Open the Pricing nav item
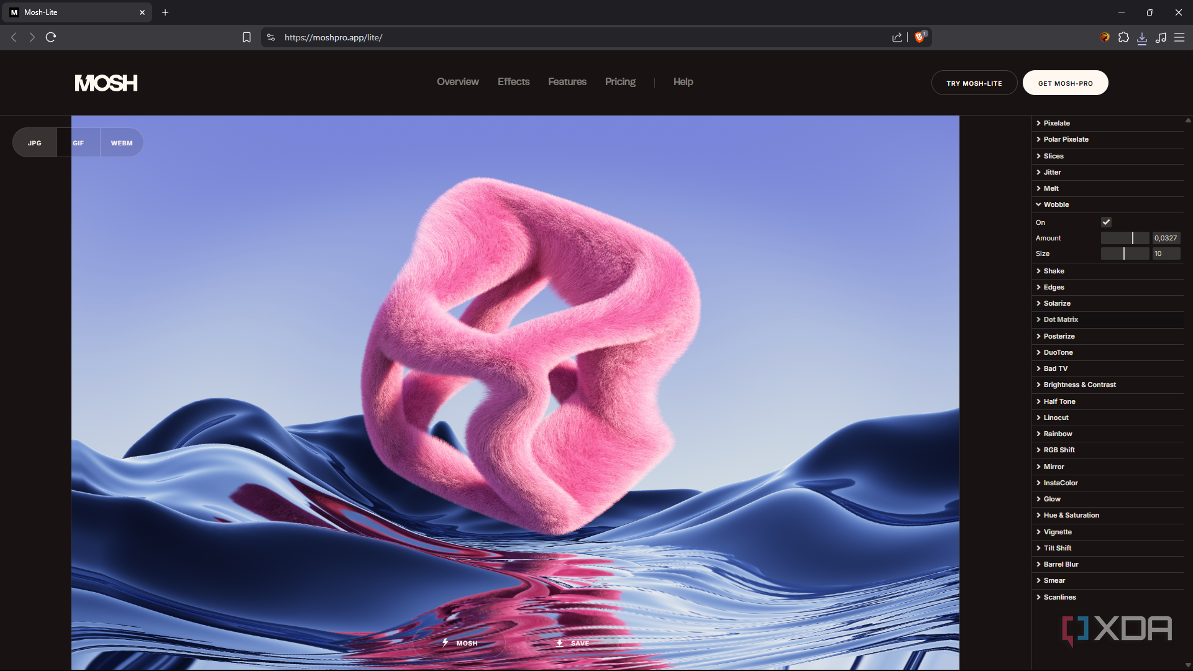This screenshot has width=1193, height=671. tap(620, 81)
